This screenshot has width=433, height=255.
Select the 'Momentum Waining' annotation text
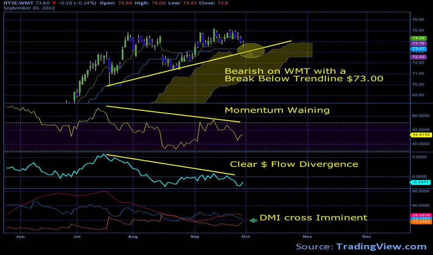(x=277, y=110)
